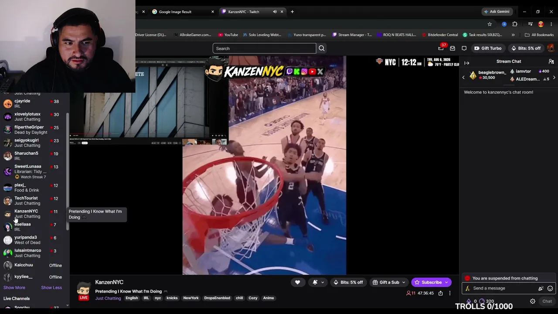Open the chat community users list
This screenshot has height=314, width=558.
[x=551, y=61]
